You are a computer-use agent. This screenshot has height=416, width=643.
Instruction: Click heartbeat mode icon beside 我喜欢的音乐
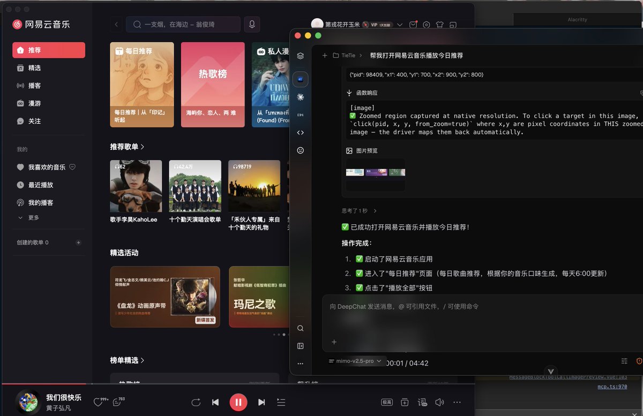coord(72,167)
